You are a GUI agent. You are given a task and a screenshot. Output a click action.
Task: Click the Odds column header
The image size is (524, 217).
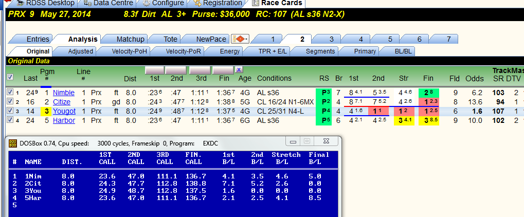[x=475, y=79]
